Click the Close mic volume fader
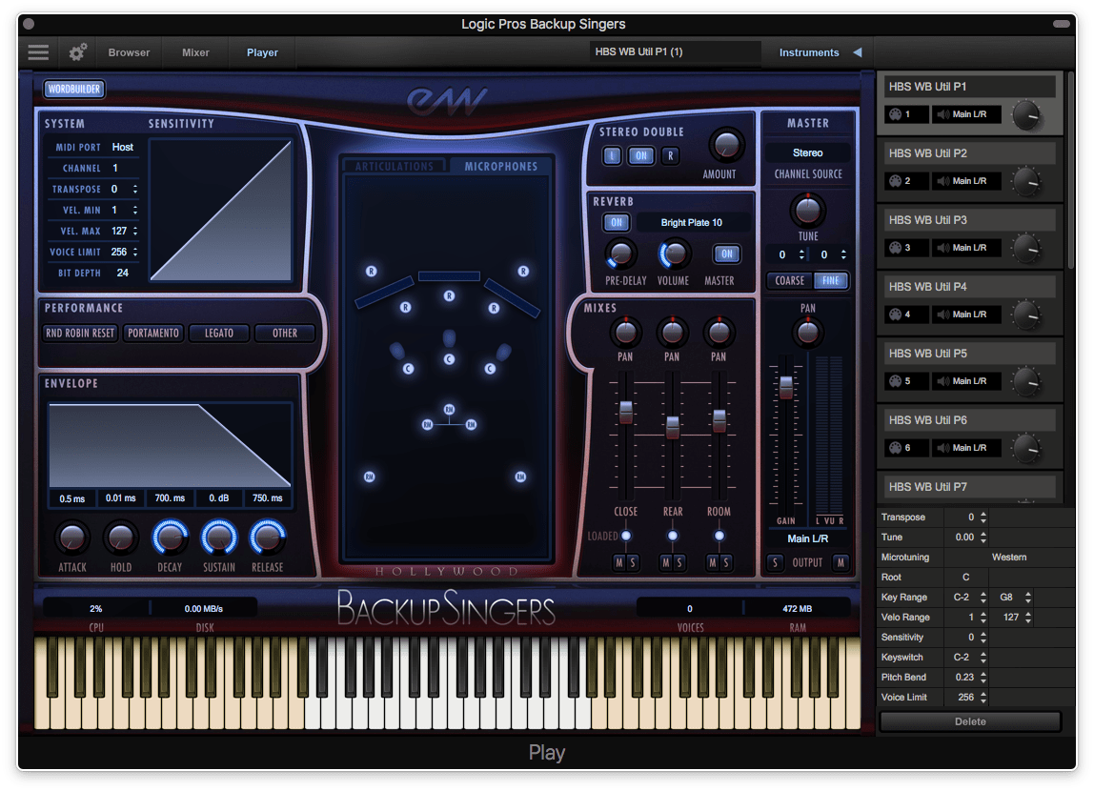1094x791 pixels. click(x=626, y=412)
